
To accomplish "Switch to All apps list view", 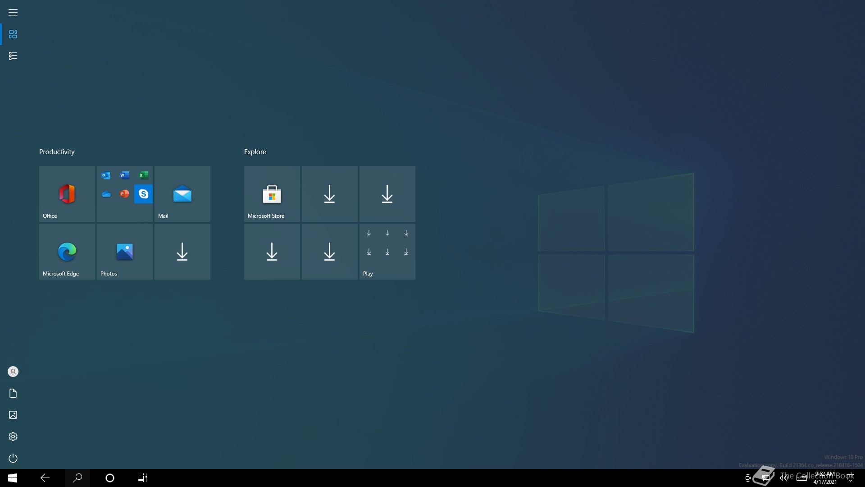I will click(x=13, y=56).
